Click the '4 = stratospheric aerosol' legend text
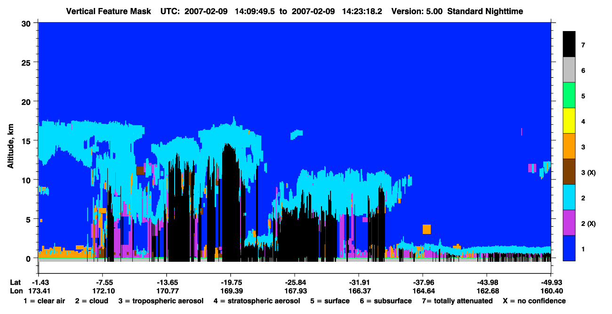Image resolution: width=612 pixels, height=314 pixels. 257,301
